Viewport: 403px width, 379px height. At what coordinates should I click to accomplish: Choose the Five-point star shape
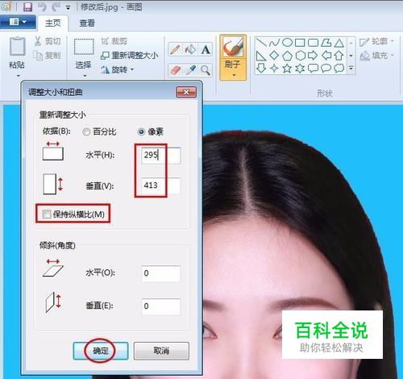coord(287,69)
